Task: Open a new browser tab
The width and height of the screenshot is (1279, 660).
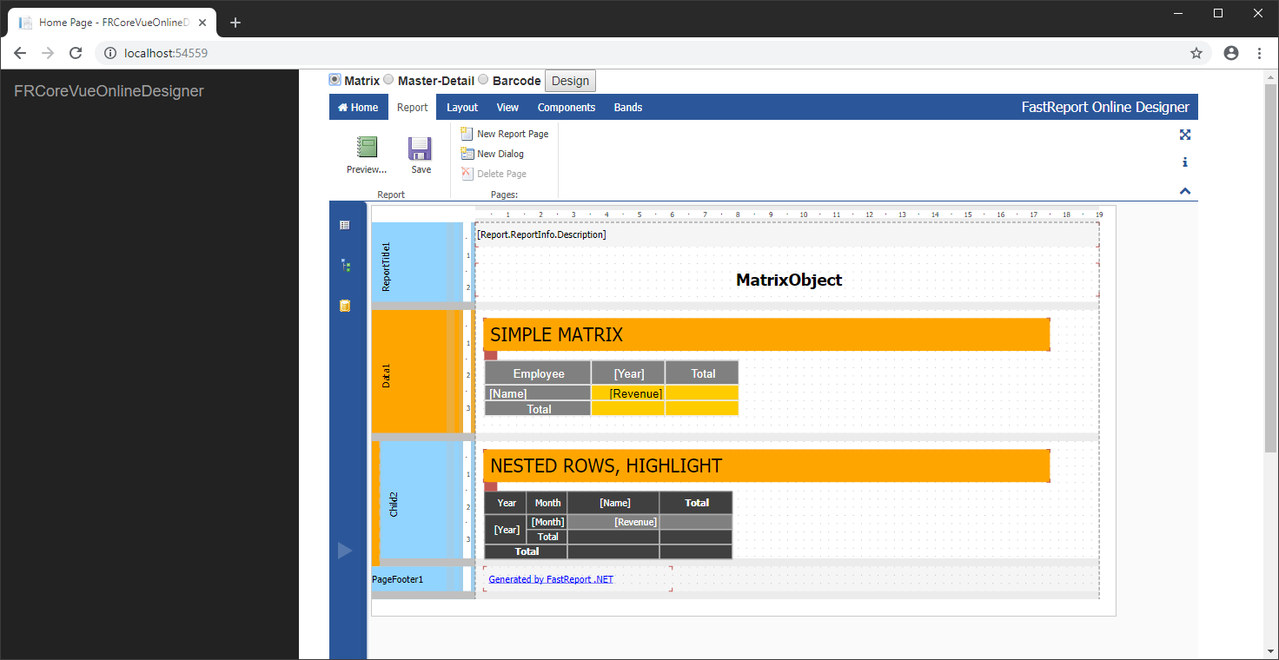Action: tap(235, 23)
